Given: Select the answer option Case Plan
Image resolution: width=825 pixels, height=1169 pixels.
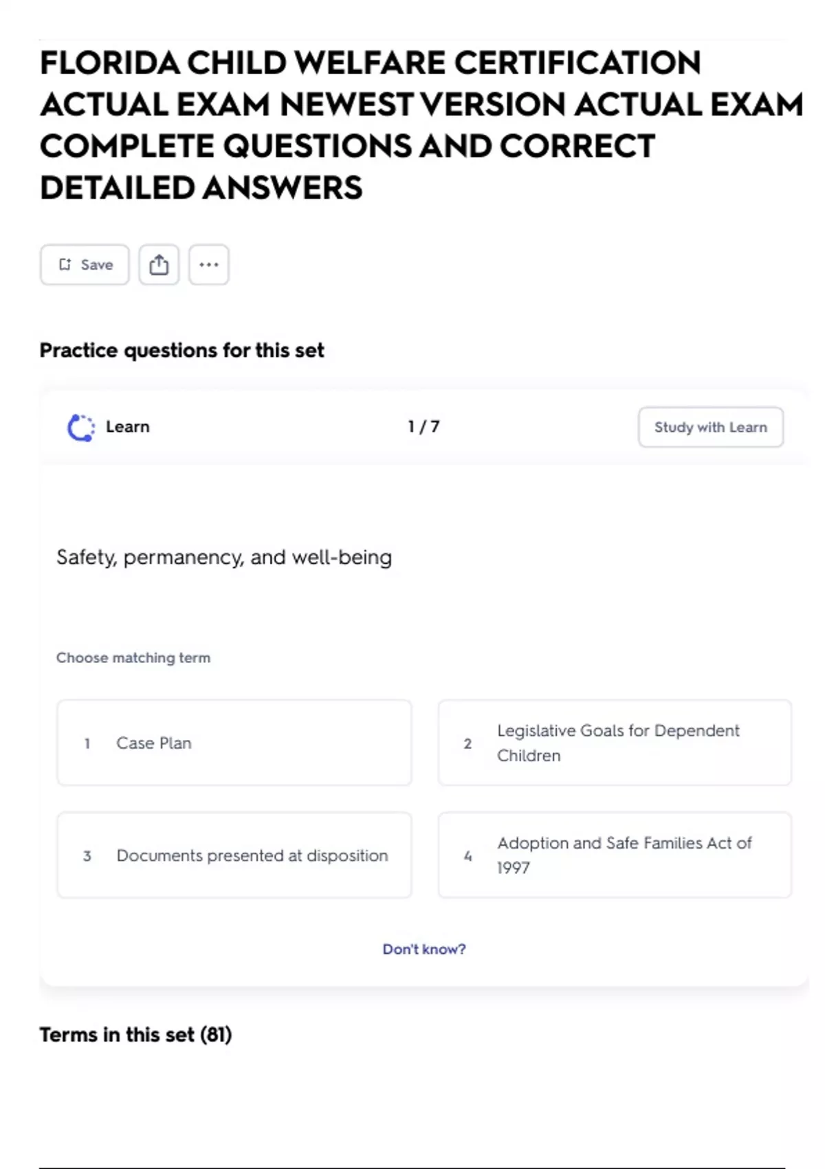Looking at the screenshot, I should (234, 743).
